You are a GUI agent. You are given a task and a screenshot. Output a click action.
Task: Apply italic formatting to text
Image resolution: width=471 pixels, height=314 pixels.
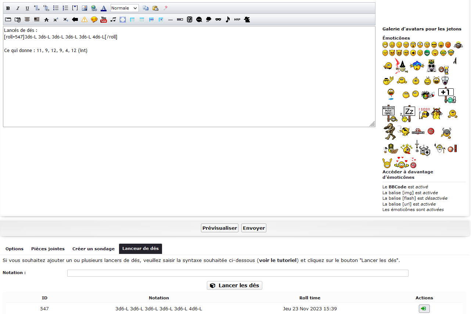point(18,8)
